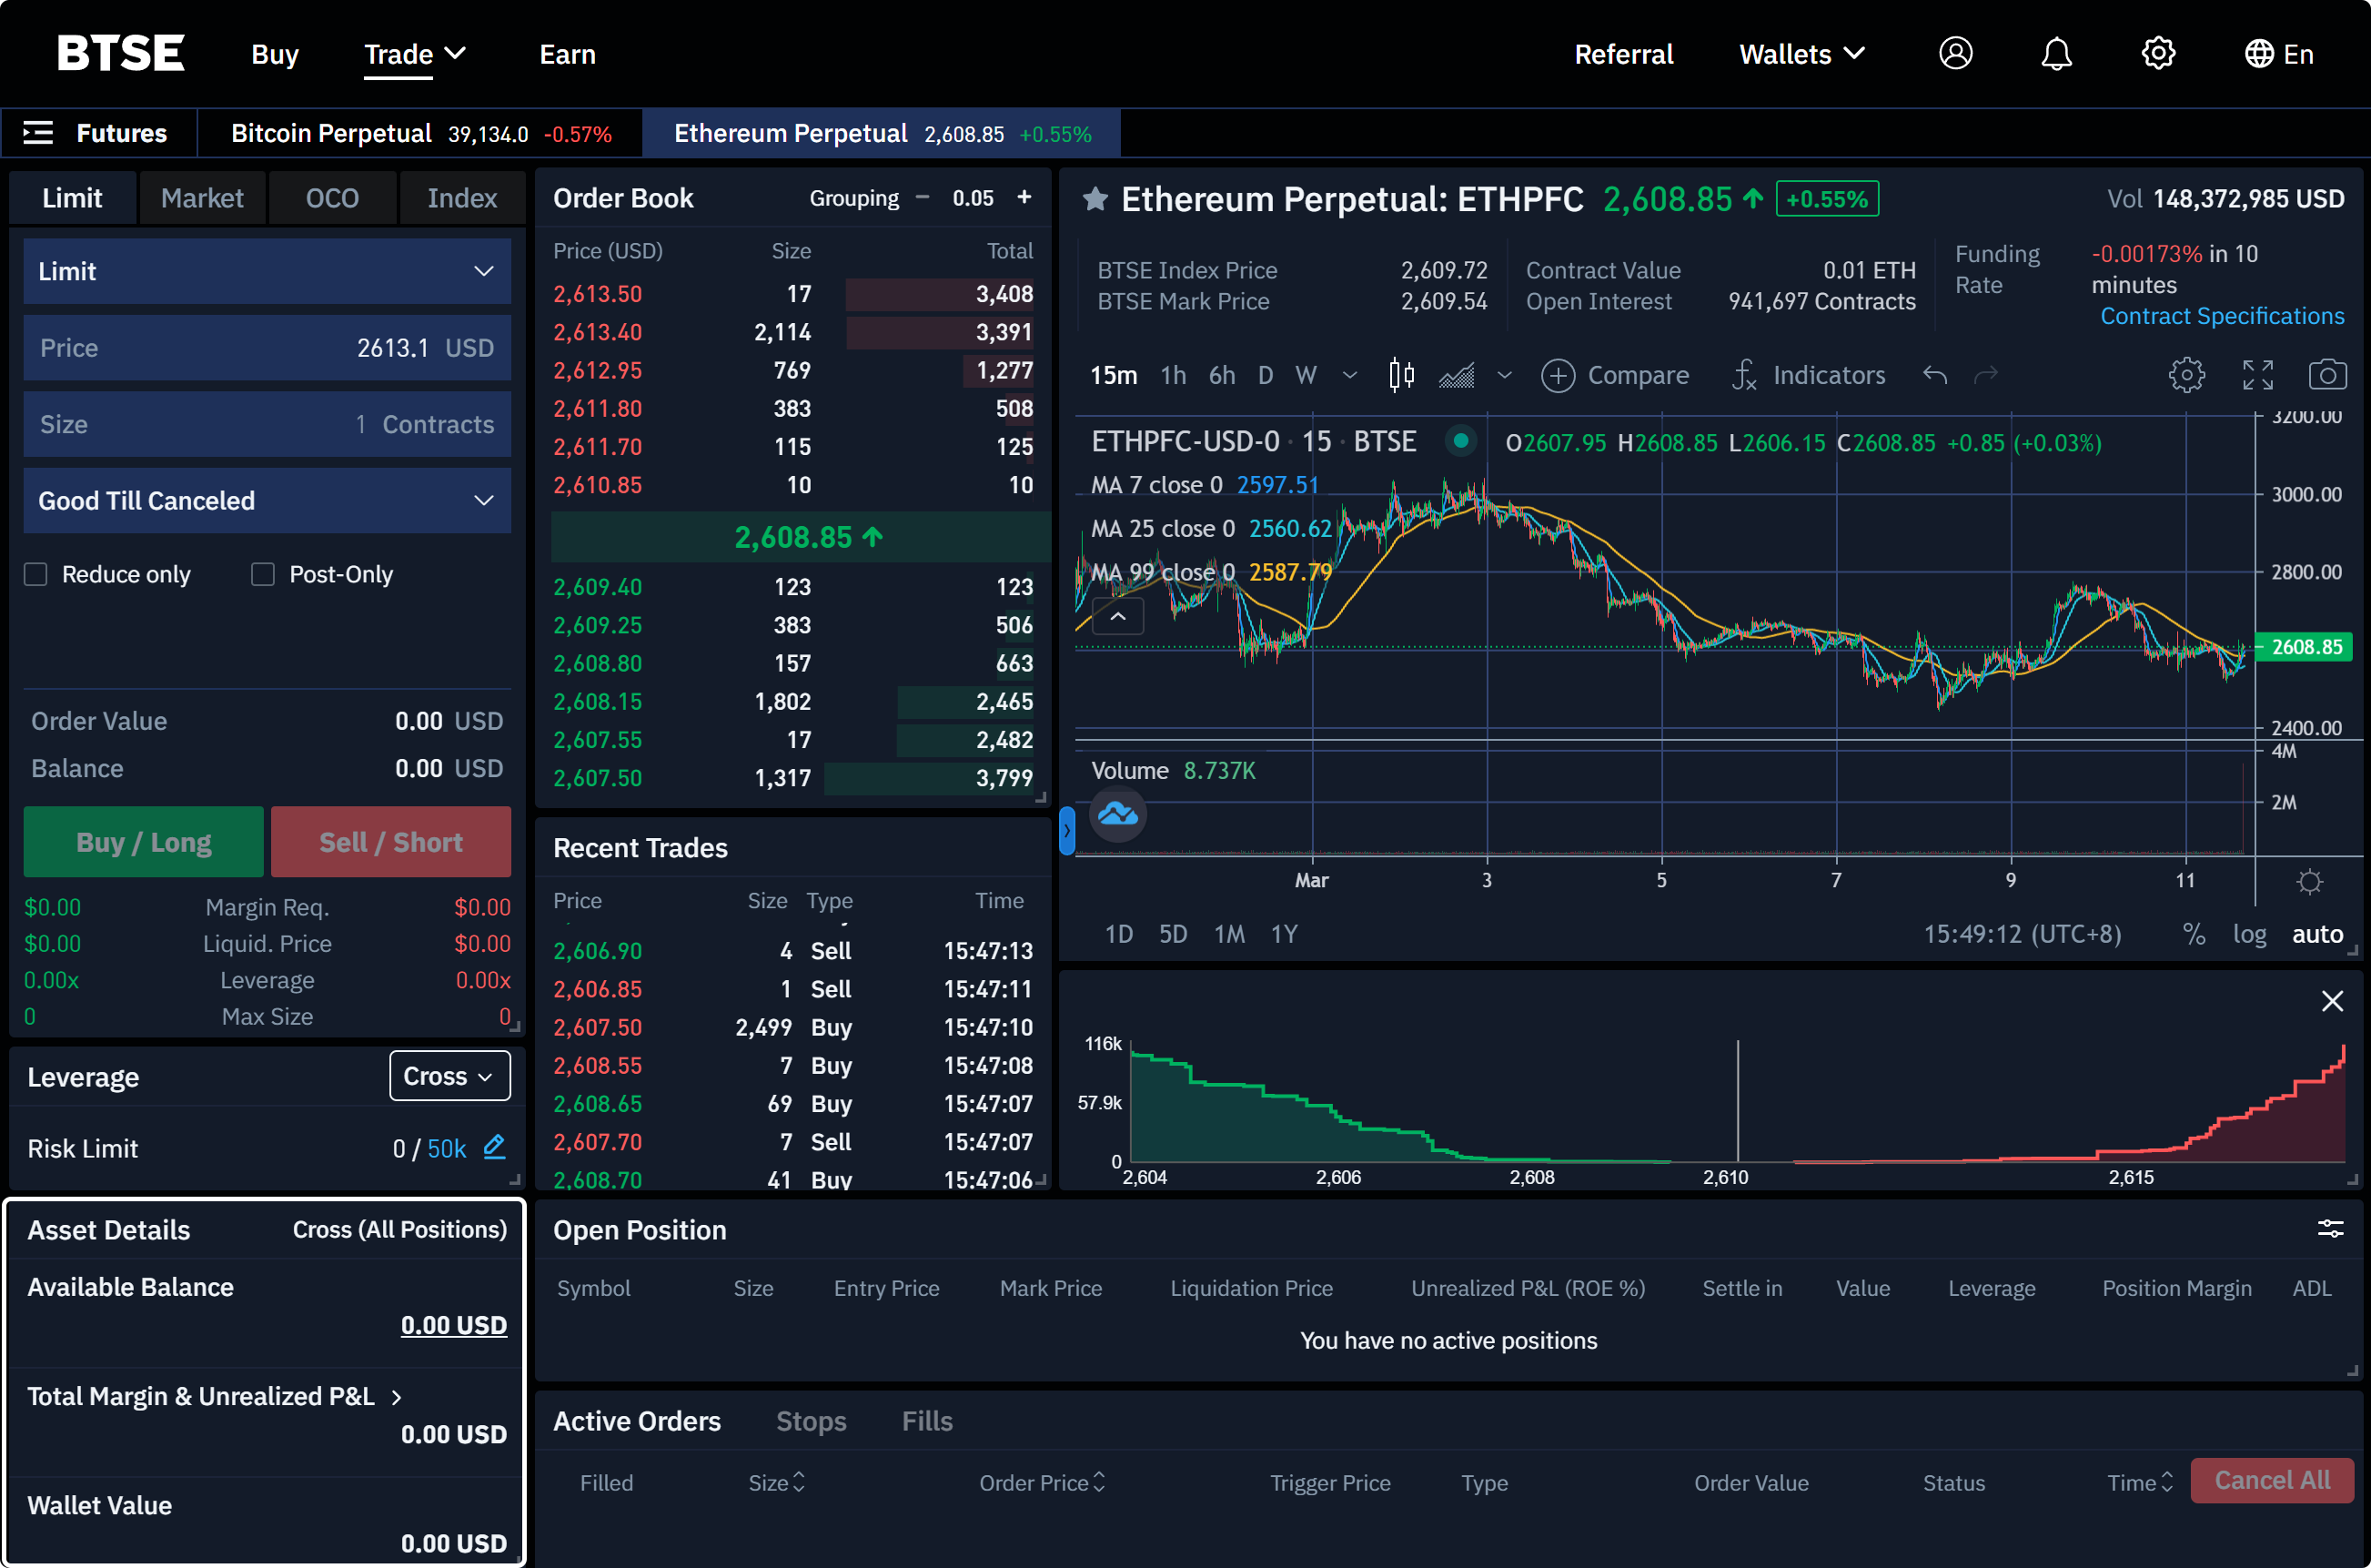Screen dimensions: 2371x1568
Task: Expand Total Margin & Unrealized P&L
Action: 397,1397
